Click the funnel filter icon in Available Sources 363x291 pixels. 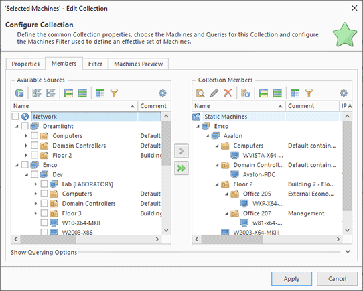point(114,93)
